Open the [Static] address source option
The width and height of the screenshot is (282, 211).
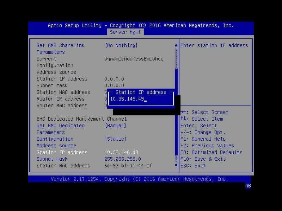coord(115,139)
